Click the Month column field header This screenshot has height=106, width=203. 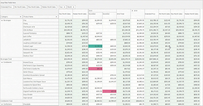point(71,7)
